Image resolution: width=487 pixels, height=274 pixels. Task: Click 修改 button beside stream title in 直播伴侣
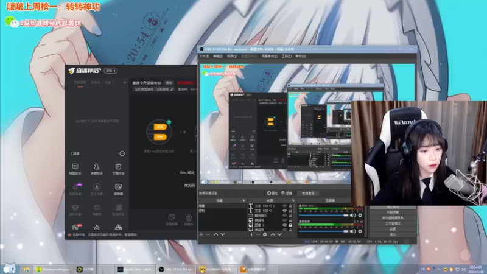pos(169,83)
